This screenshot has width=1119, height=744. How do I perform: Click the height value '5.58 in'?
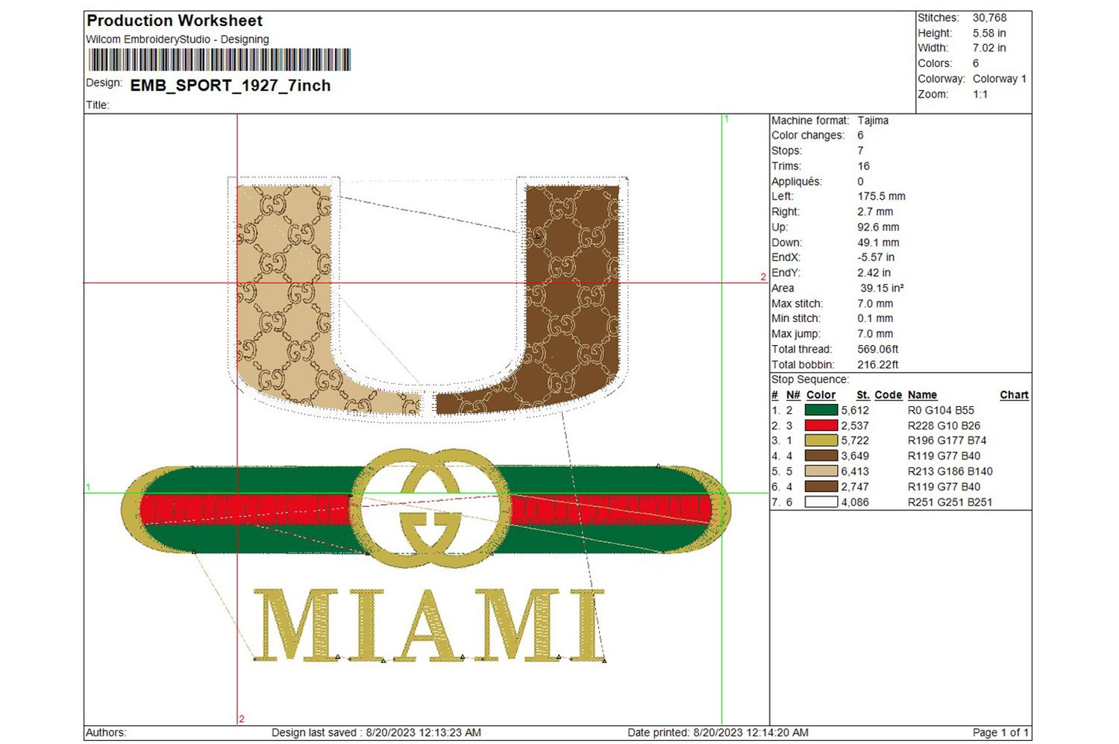point(989,34)
